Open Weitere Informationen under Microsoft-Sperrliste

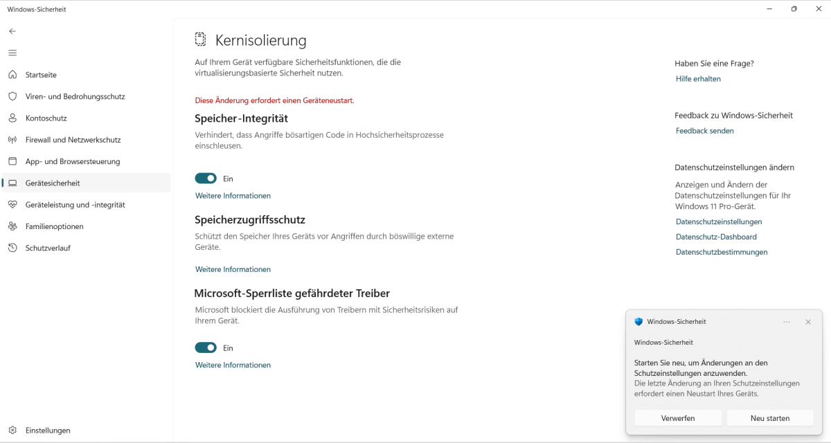click(233, 365)
